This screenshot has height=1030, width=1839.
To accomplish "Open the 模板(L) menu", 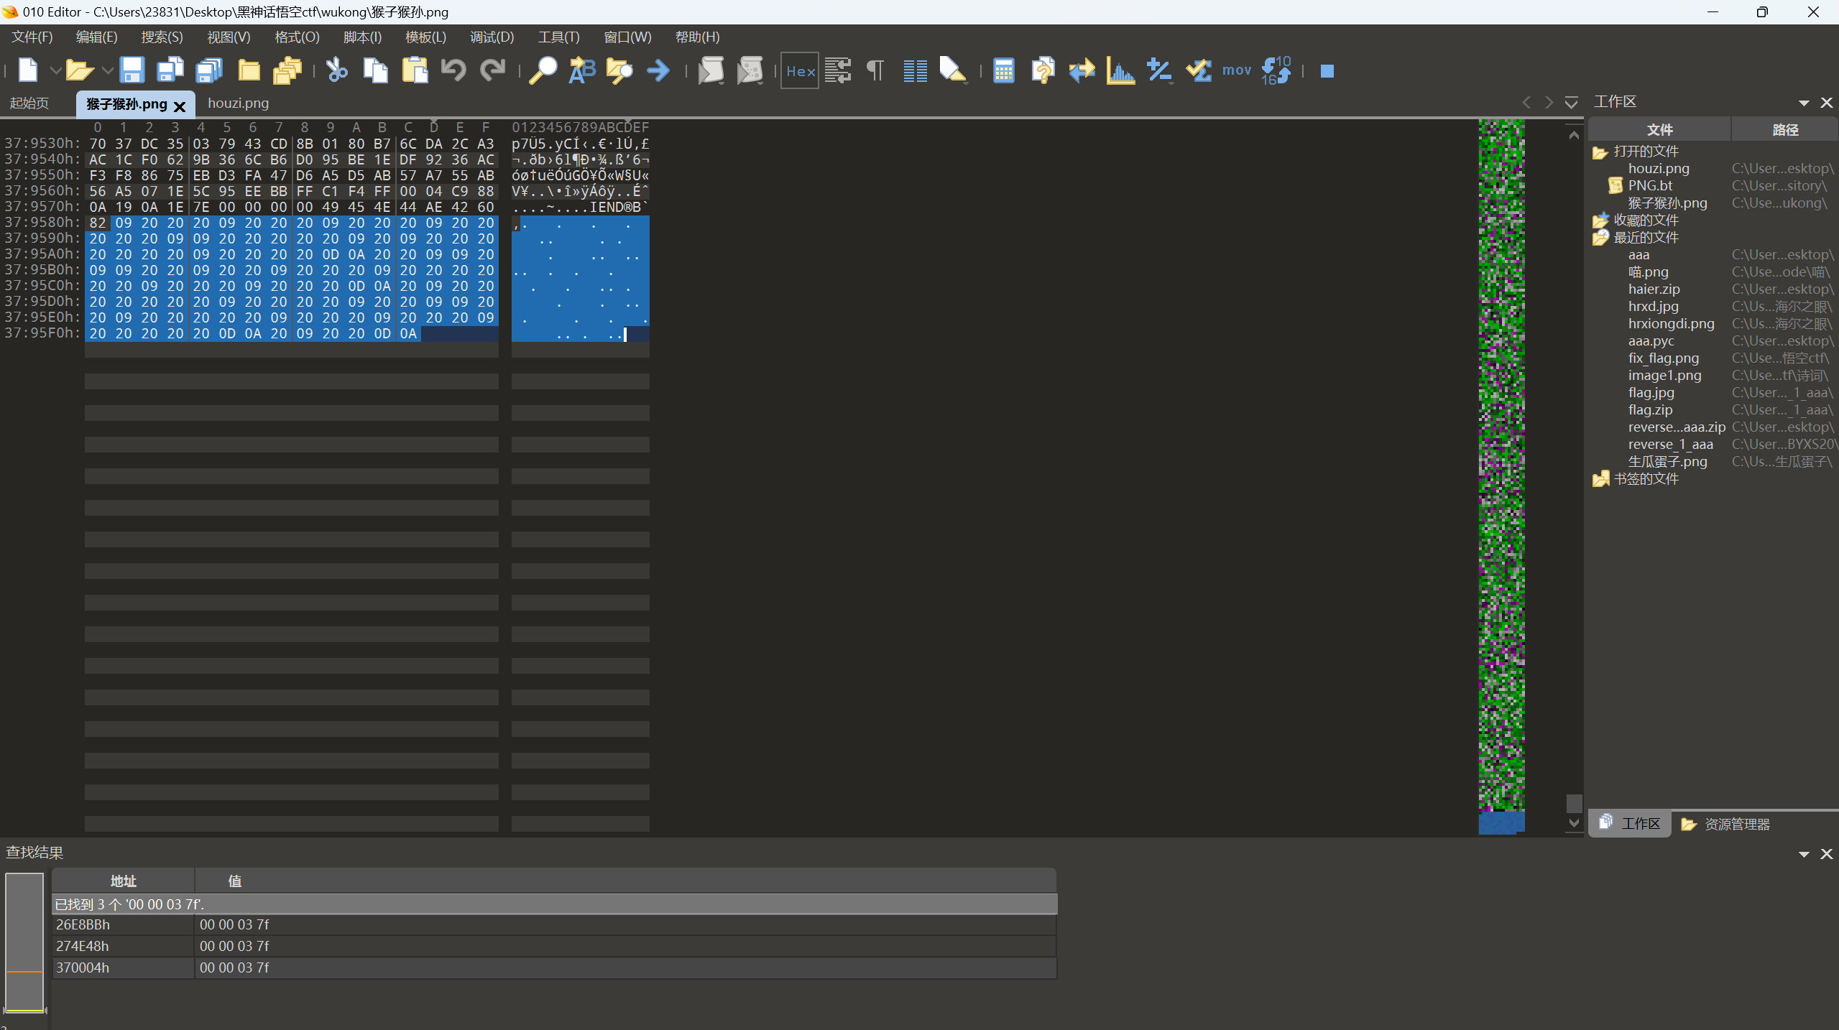I will click(425, 37).
